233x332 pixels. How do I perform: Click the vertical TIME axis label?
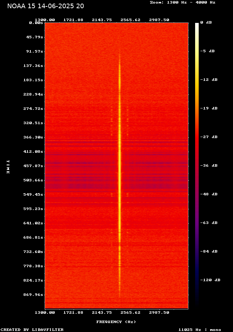8,167
